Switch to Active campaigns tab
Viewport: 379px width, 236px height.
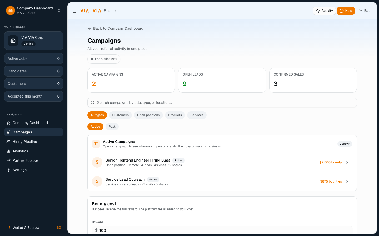(x=95, y=127)
